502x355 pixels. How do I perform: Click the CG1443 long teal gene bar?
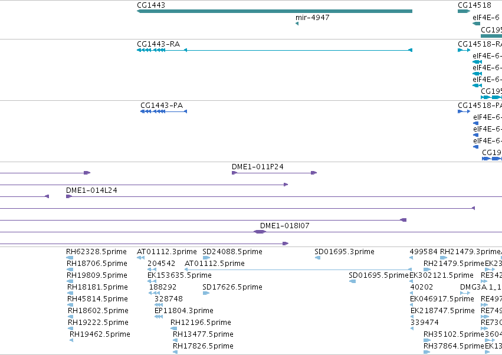coord(274,11)
